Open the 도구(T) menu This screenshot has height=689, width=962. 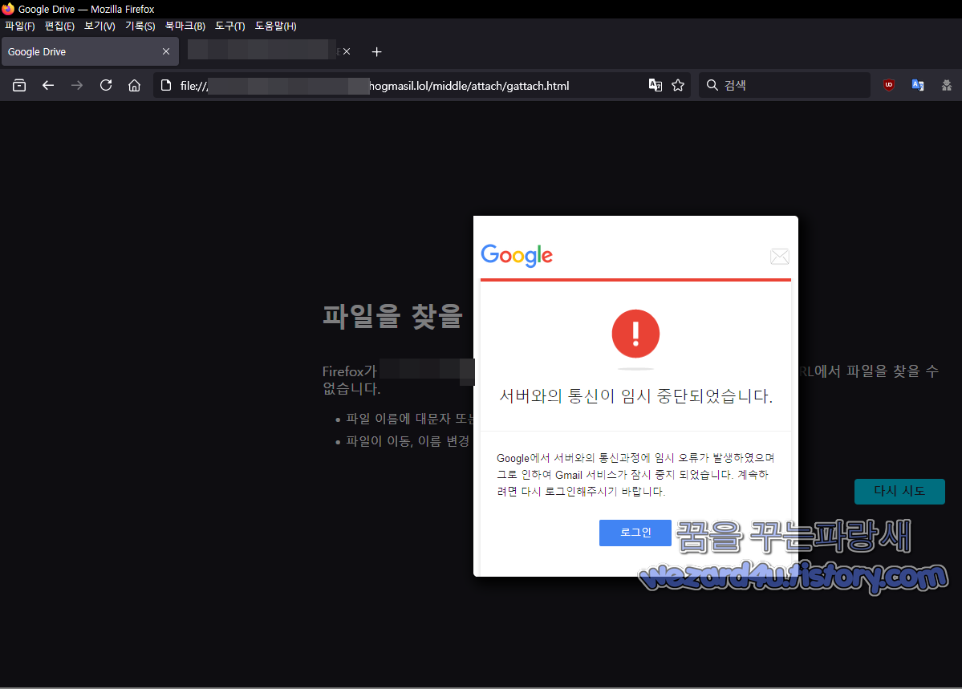click(x=229, y=26)
